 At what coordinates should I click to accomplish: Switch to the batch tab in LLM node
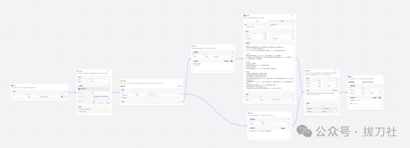tap(282, 21)
